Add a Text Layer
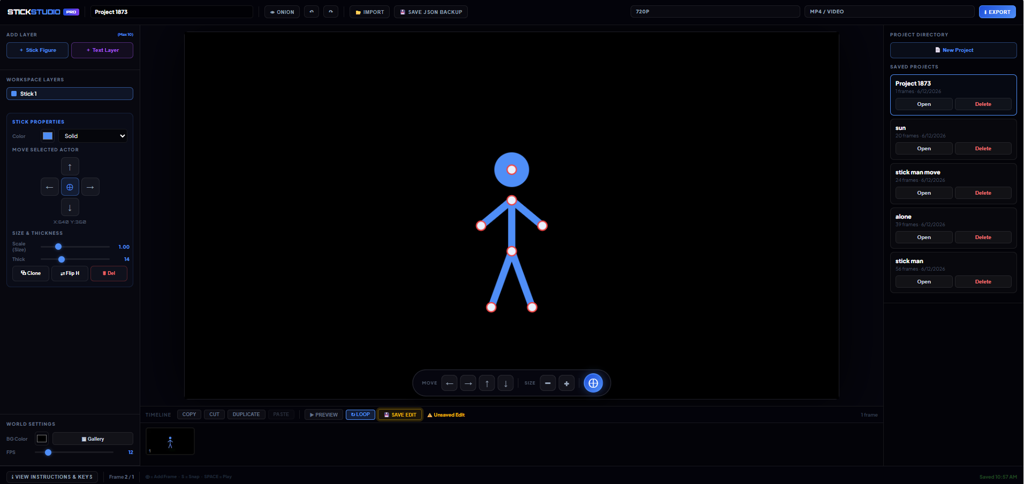 coord(102,50)
